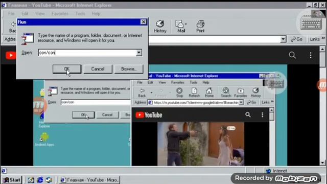Open the Edit menu in outer IE
Image resolution: width=327 pixels, height=184 pixels.
pyautogui.click(x=25, y=14)
